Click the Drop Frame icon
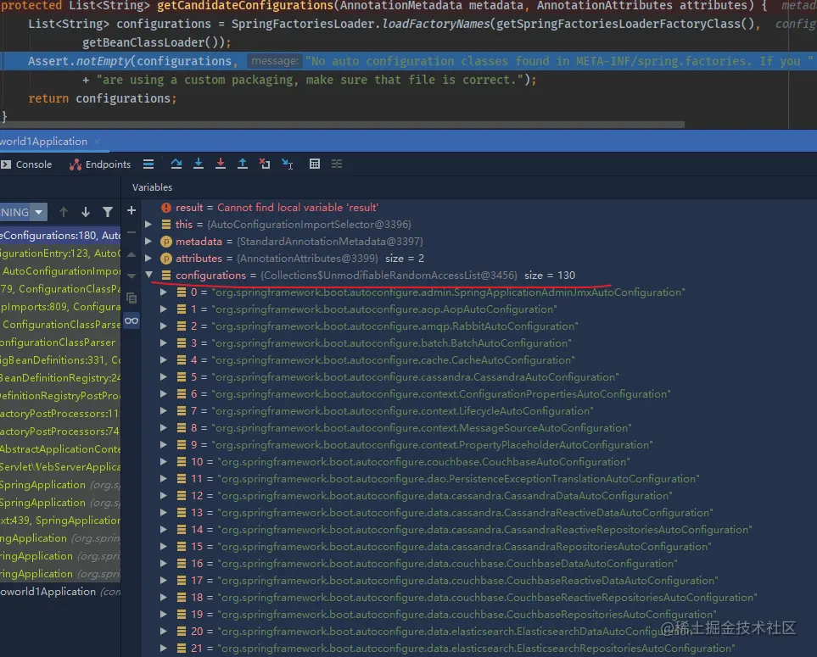Image resolution: width=817 pixels, height=657 pixels. coord(265,164)
